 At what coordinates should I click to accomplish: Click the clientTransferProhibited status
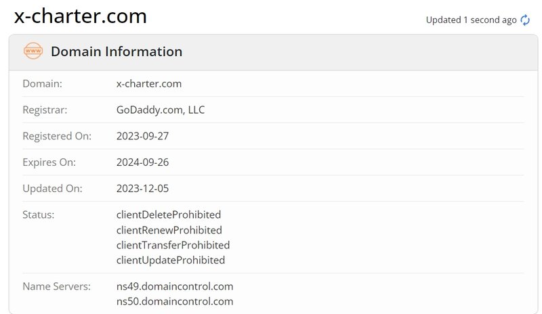tap(173, 245)
